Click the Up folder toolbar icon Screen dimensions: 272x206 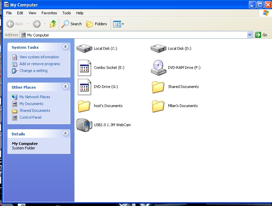(53, 24)
